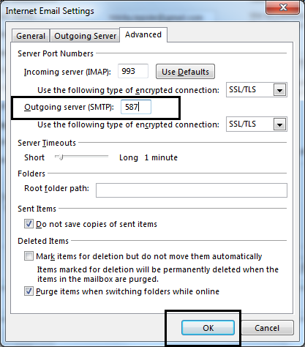Expand the SMTP encrypted connection dropdown arrow
The height and width of the screenshot is (347, 305).
pyautogui.click(x=279, y=124)
